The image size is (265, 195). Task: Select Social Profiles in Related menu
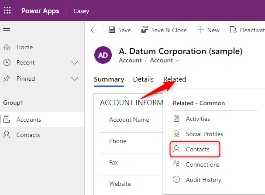click(204, 134)
